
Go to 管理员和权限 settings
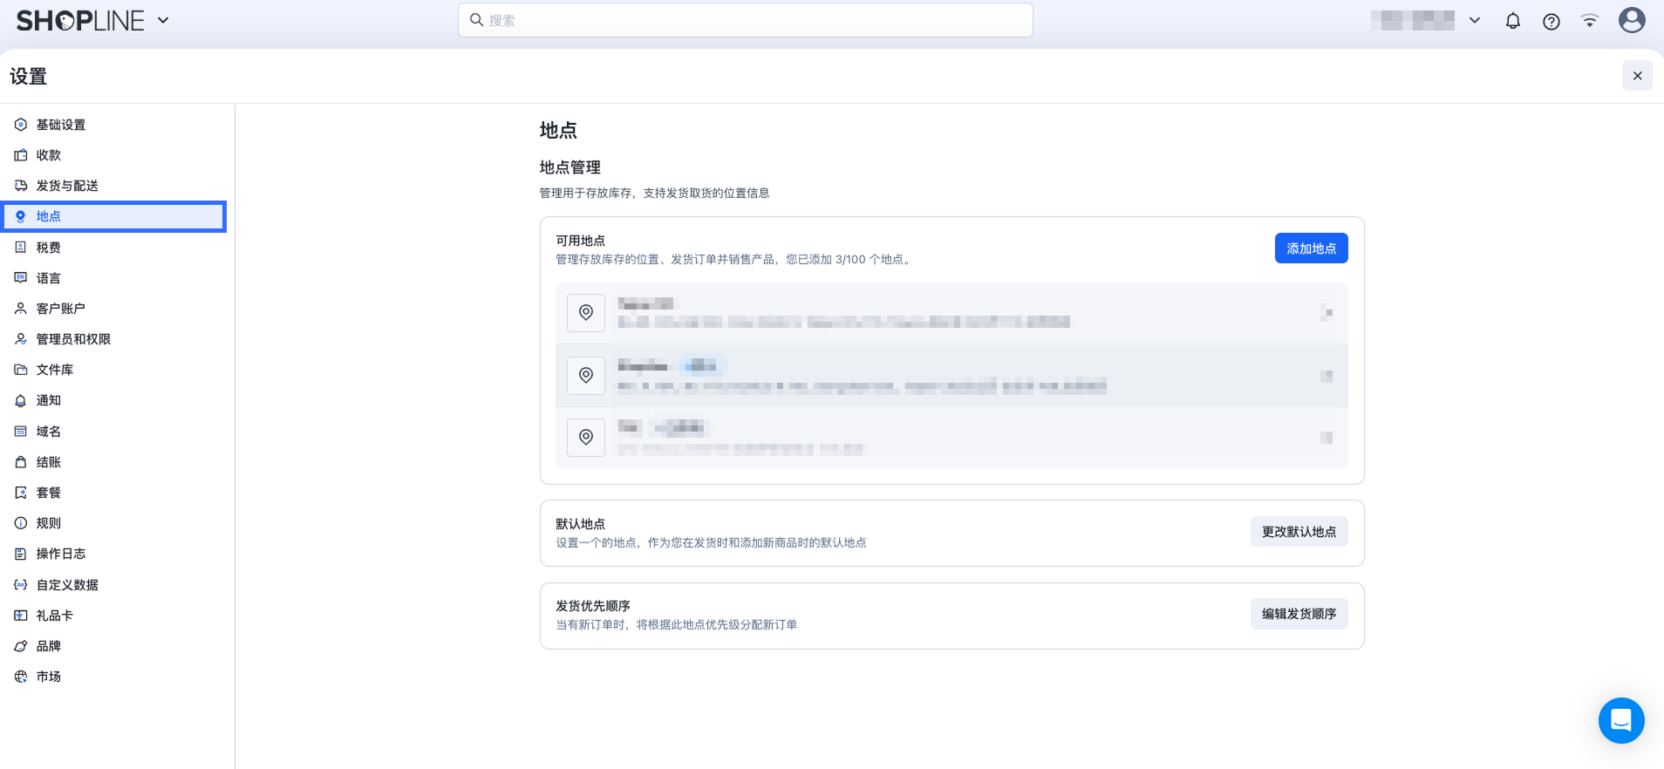click(x=115, y=339)
